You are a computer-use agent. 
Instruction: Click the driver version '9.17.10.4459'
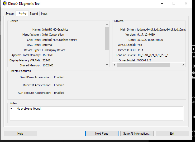146,35
